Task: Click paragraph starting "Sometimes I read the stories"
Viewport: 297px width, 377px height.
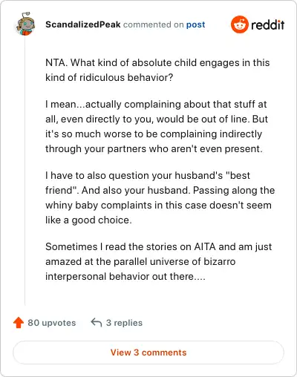Action: (158, 261)
